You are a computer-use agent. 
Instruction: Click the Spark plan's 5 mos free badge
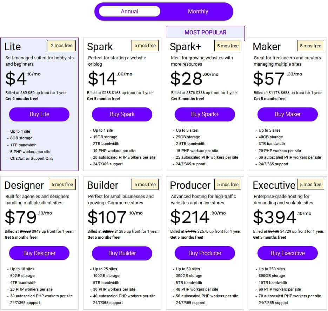[x=145, y=46]
